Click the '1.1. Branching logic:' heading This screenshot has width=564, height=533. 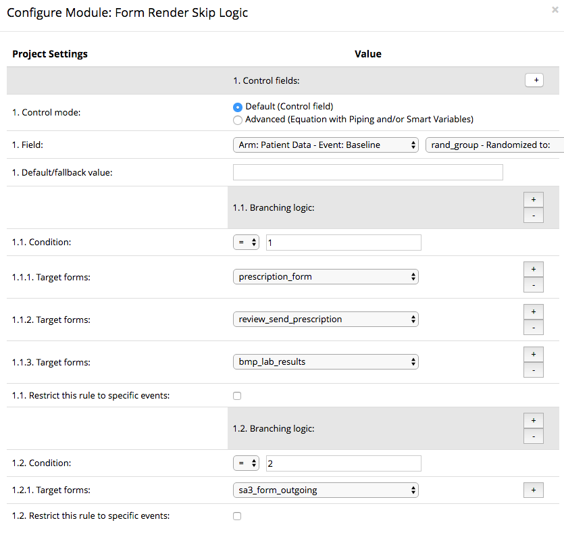point(274,208)
